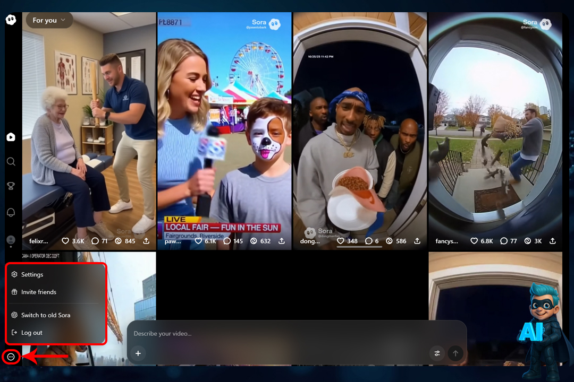The image size is (574, 382).
Task: Like the elderly woman chiropractor video
Action: coord(66,241)
